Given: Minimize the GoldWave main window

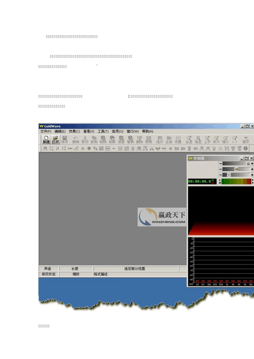Looking at the screenshot, I should [243, 126].
